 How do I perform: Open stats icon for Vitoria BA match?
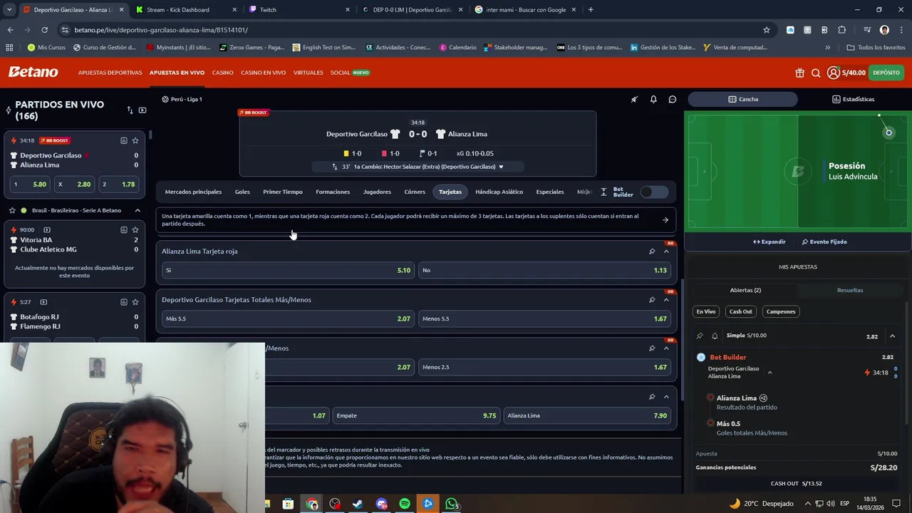click(124, 230)
